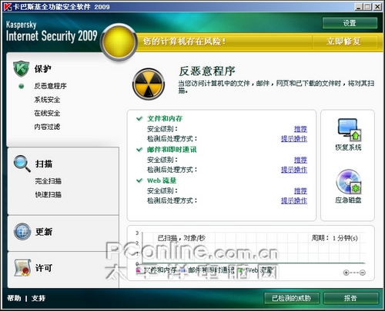Click the zoom-in plus on the chart
385x311 pixels.
tap(346, 273)
